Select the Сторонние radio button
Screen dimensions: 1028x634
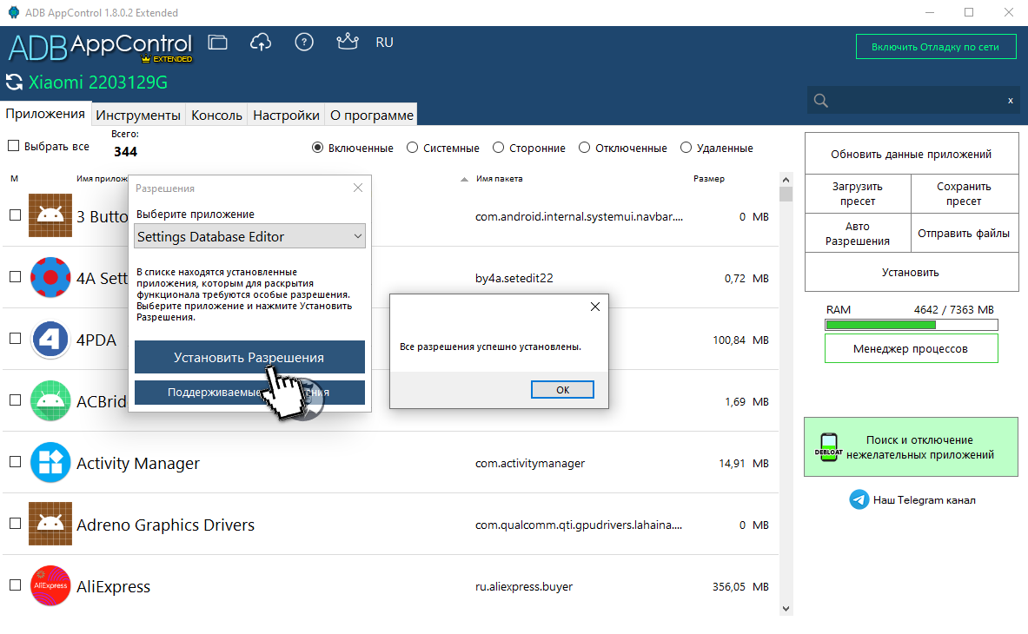click(498, 148)
